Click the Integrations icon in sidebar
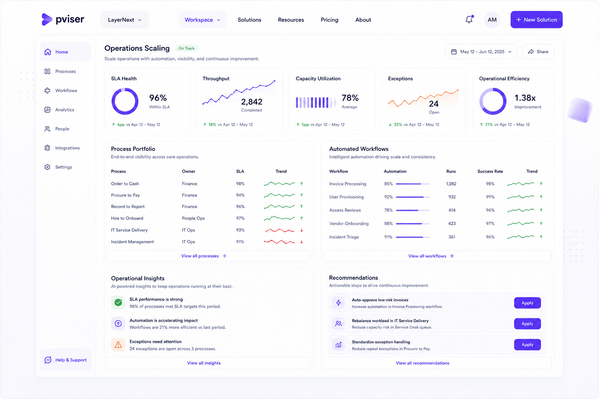The width and height of the screenshot is (599, 399). pos(48,148)
